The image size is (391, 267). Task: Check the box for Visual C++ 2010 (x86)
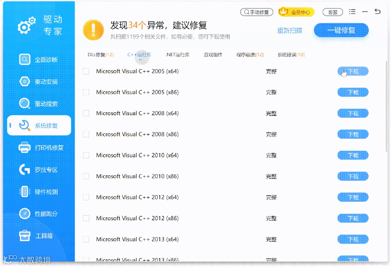coord(86,176)
